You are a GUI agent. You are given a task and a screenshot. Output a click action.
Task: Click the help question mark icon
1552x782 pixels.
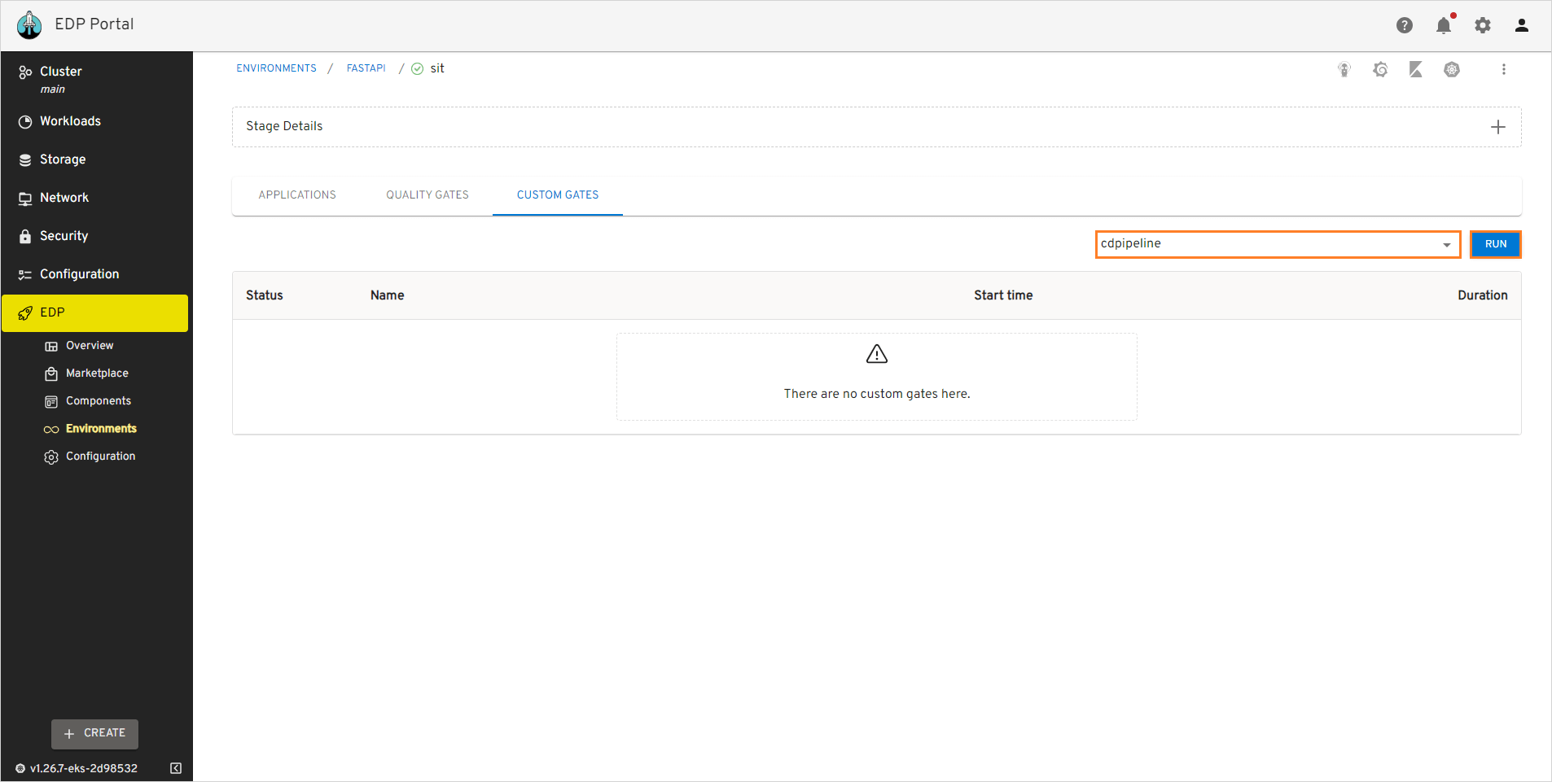(1405, 25)
